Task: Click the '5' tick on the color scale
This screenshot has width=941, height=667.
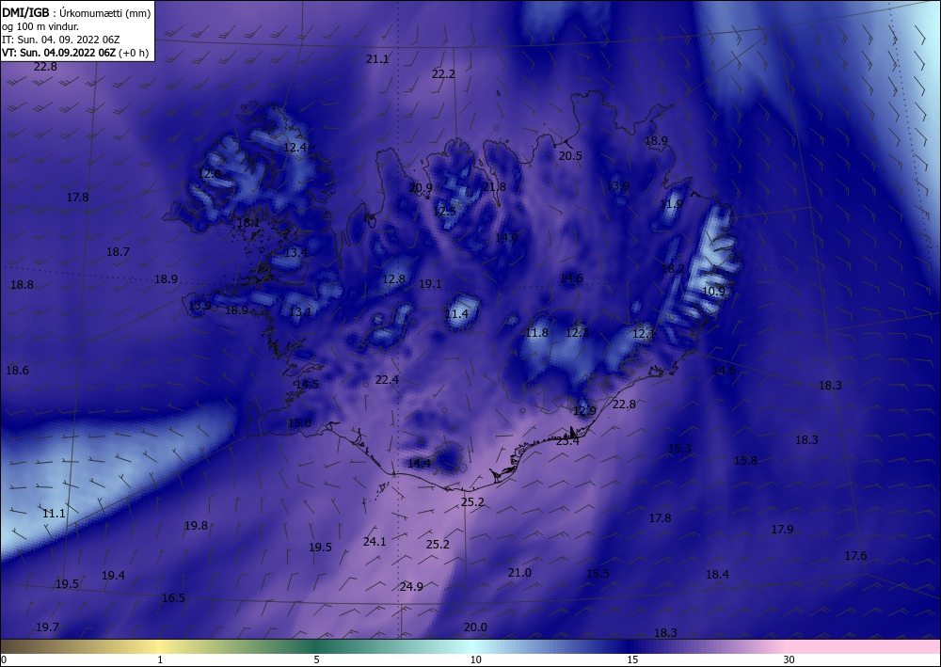Action: [317, 659]
